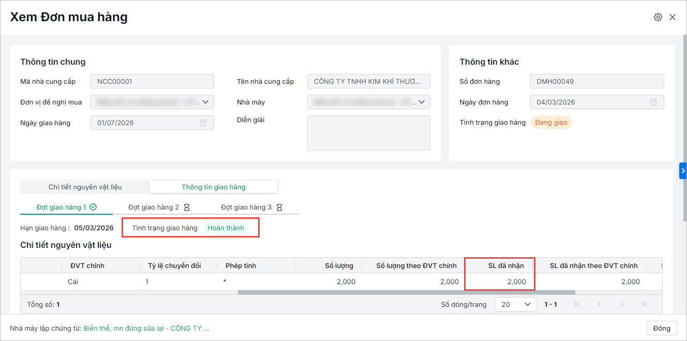Open the settings gear icon
687x341 pixels.
point(658,17)
